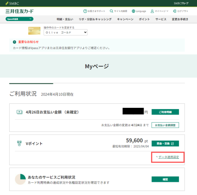The width and height of the screenshot is (197, 195).
Task: Click the Olive gold card thumbnail
Action: pyautogui.click(x=34, y=31)
